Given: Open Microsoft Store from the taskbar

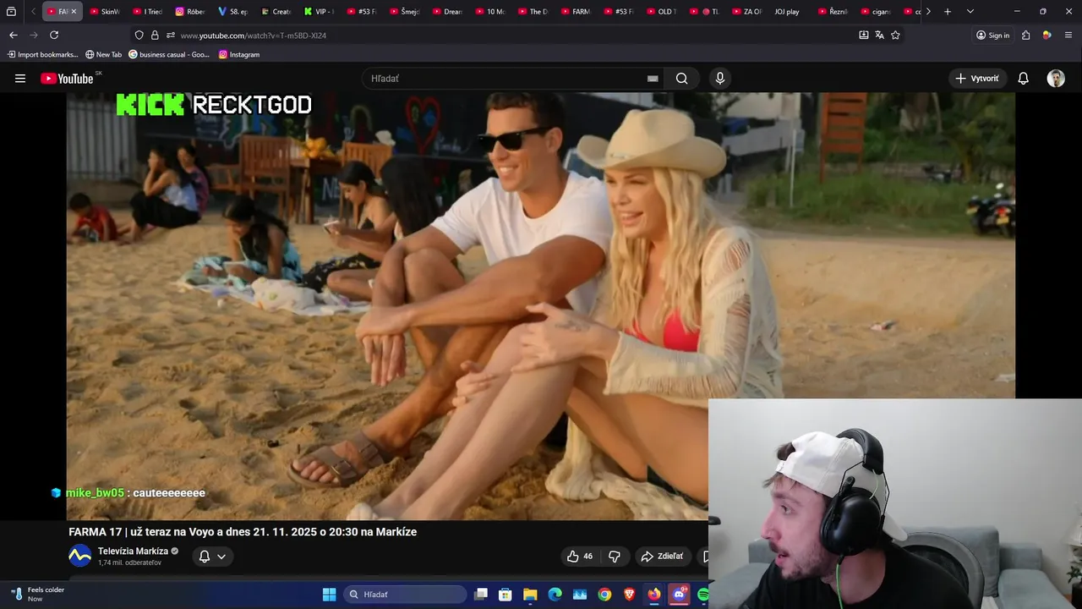Looking at the screenshot, I should point(505,595).
